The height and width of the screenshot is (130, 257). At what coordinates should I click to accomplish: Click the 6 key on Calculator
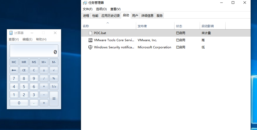[34, 86]
